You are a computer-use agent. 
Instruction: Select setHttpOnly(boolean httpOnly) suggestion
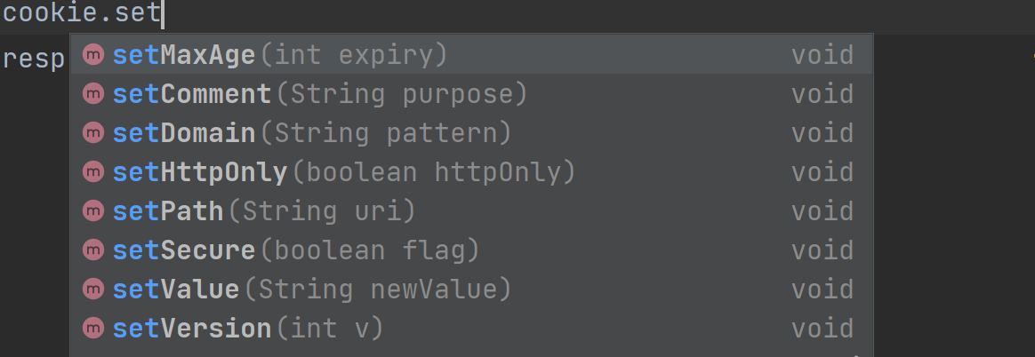point(472,172)
